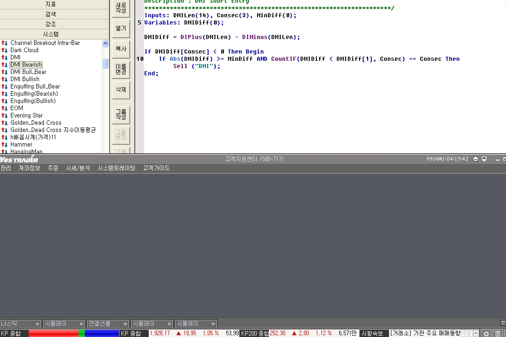
Task: Select DMI Bullish in the strategy list
Action: click(x=25, y=79)
